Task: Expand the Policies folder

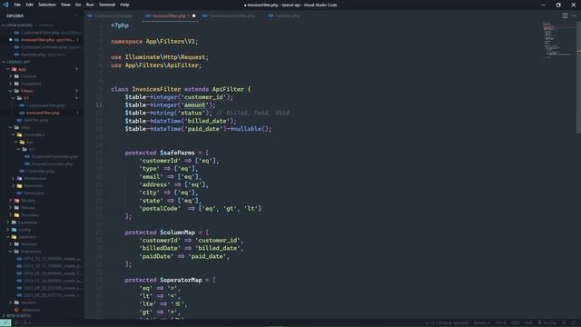Action: pos(42,208)
